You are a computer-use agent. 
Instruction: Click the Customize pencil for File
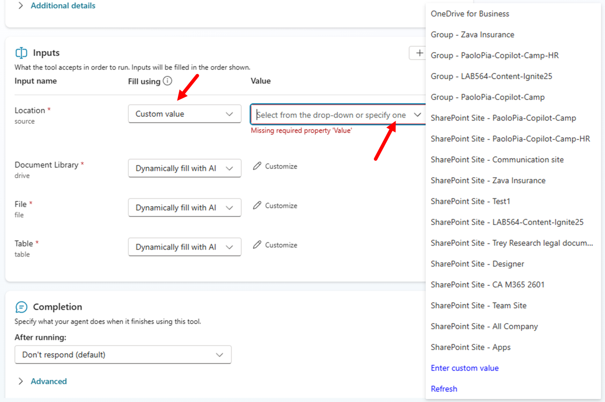(258, 205)
